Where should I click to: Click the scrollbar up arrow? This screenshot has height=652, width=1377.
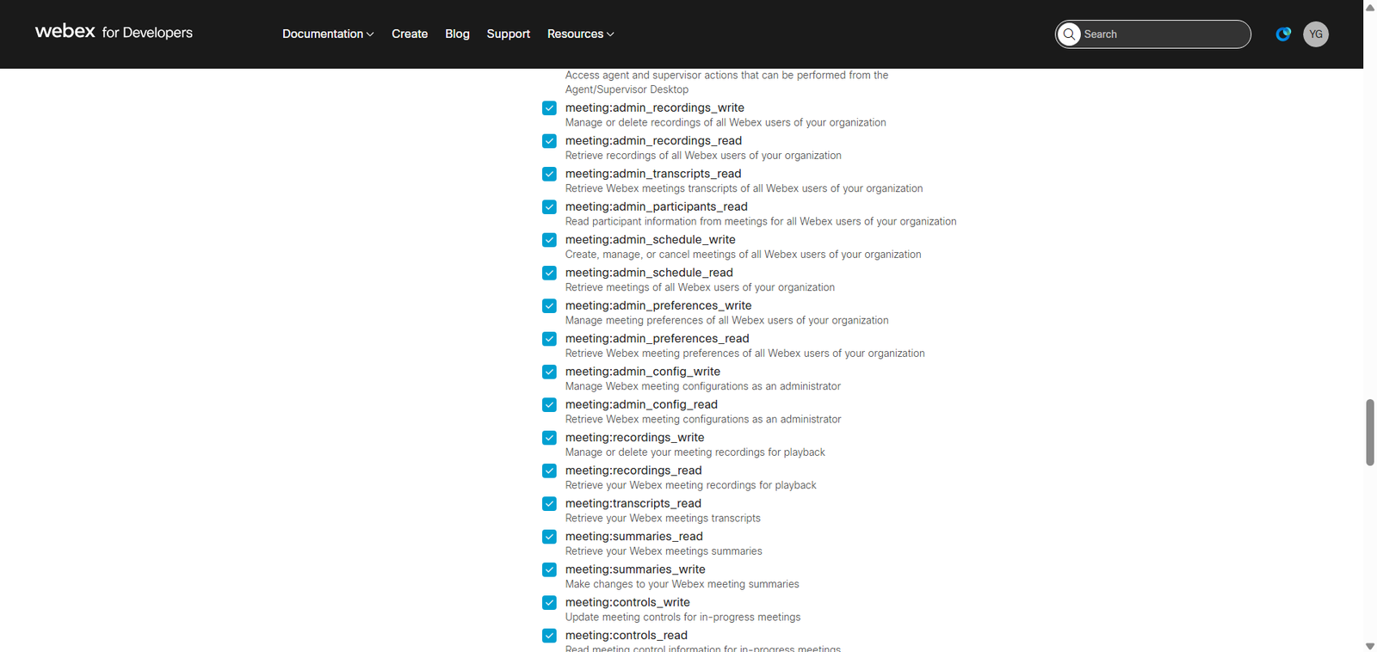(x=1370, y=7)
